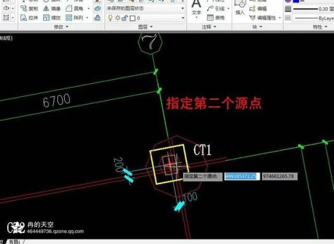Click the blue object color swatch

pos(296,1)
